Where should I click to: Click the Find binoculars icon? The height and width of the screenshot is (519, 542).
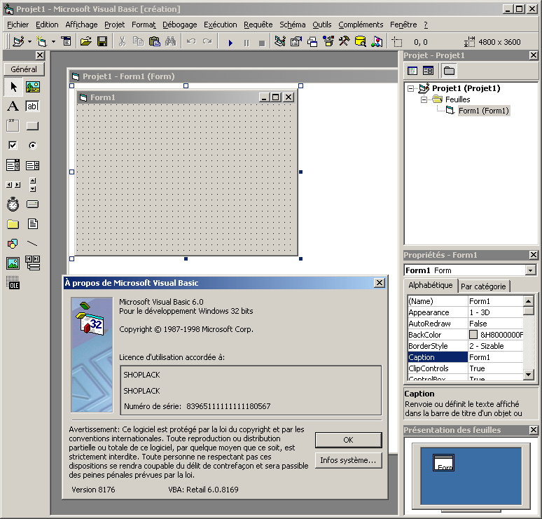[170, 42]
